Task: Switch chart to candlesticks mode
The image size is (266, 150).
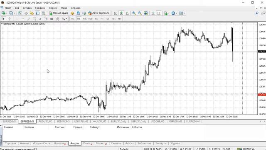Action: (x=121, y=13)
